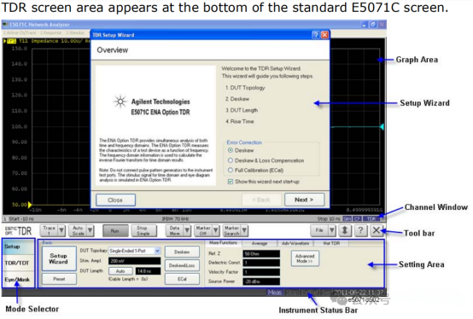The width and height of the screenshot is (473, 319).
Task: Click the cyan trace marker on graph's right edge
Action: [382, 127]
